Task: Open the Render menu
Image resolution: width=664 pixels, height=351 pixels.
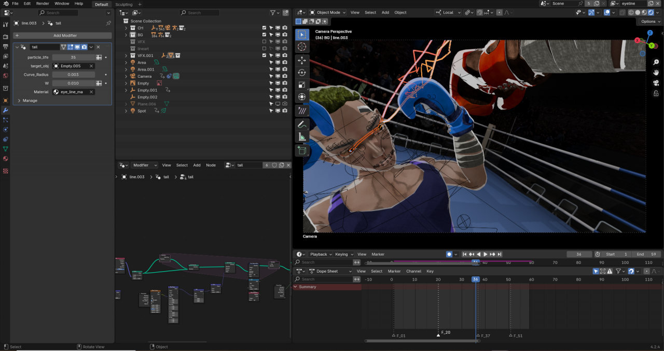Action: coord(43,4)
